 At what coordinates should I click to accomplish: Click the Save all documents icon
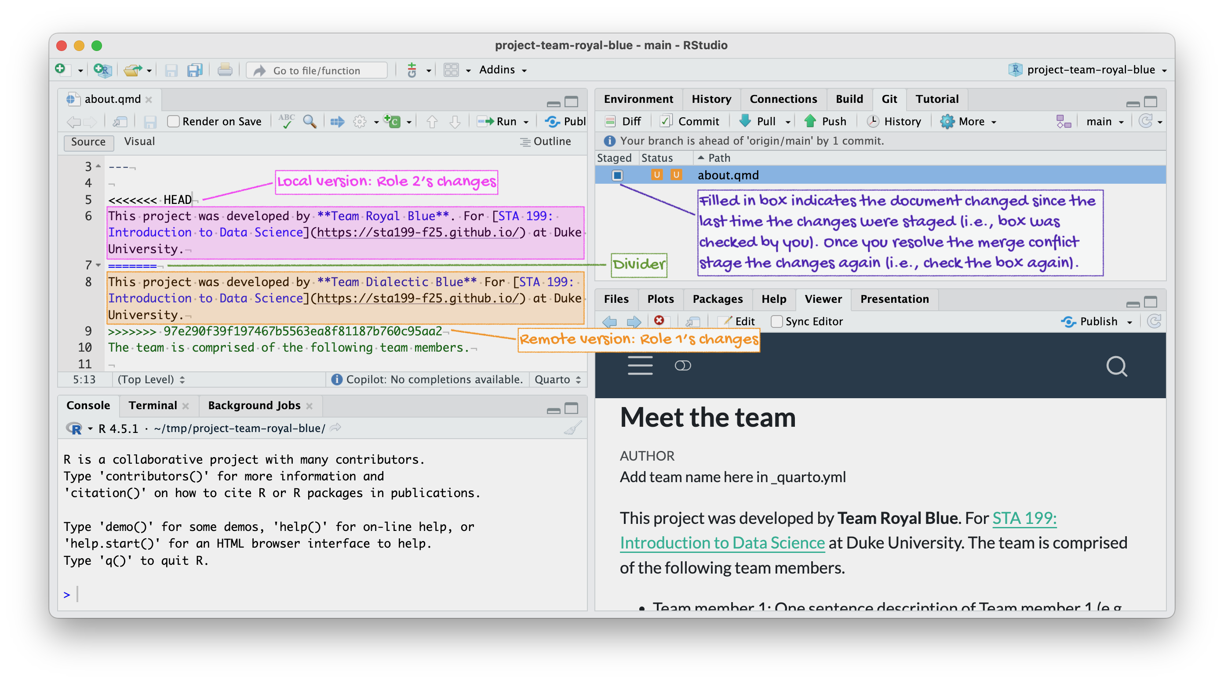tap(195, 70)
